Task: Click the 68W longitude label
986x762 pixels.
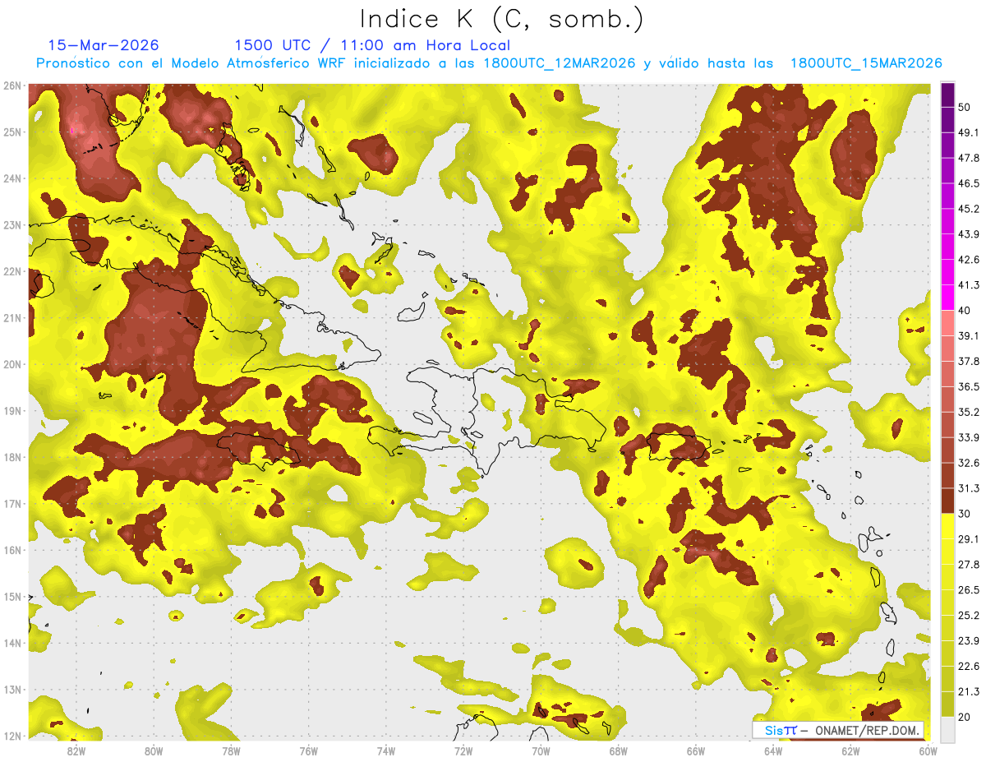Action: coord(619,750)
